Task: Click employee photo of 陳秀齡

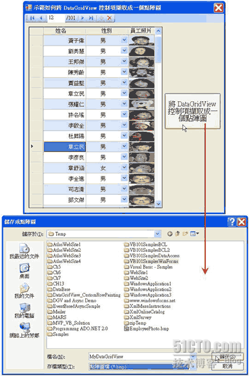Action: pos(142,72)
